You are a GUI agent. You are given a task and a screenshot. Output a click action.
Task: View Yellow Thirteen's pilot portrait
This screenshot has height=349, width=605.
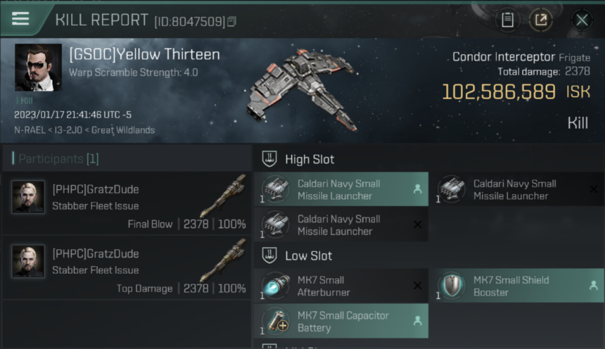click(x=38, y=67)
